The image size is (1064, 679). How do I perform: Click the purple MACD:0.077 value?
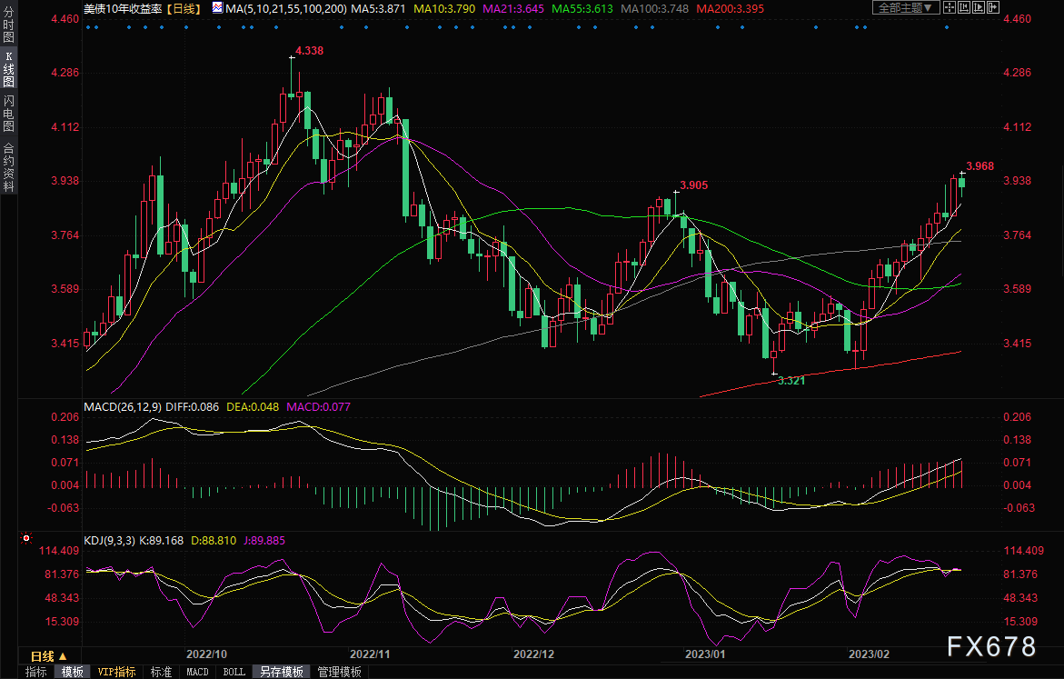318,406
